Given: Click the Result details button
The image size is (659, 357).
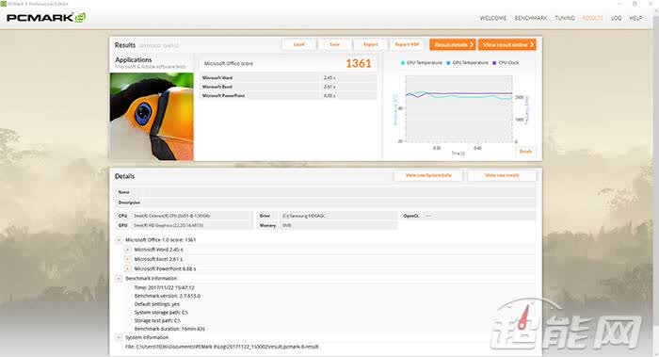Looking at the screenshot, I should pos(453,44).
